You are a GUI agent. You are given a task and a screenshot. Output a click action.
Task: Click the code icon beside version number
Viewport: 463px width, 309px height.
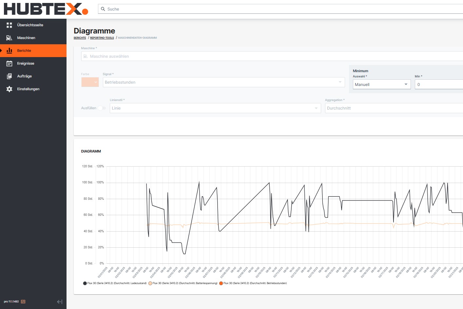[23, 302]
